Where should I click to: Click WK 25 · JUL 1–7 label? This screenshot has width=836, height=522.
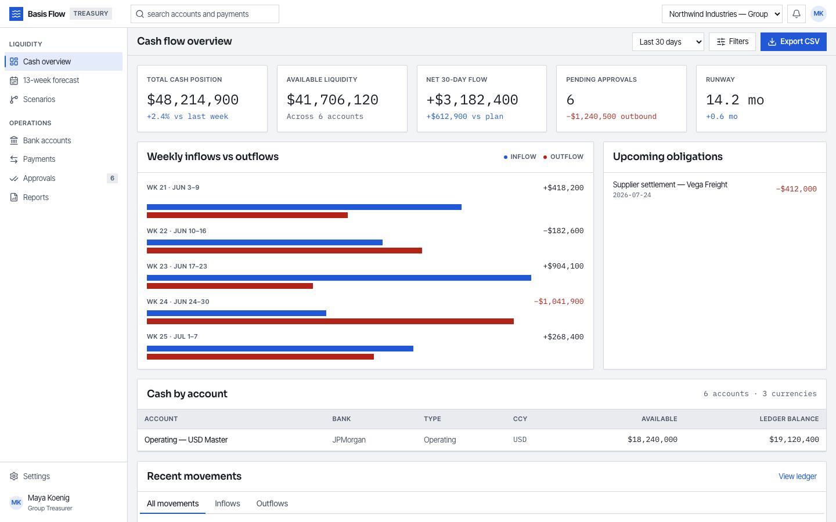pyautogui.click(x=172, y=336)
